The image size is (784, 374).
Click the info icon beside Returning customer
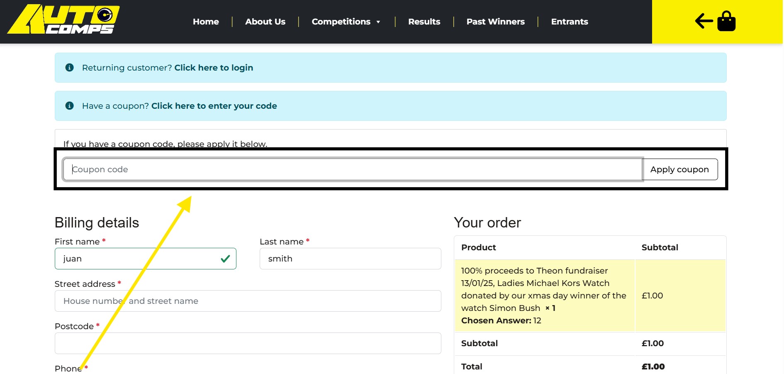(70, 67)
